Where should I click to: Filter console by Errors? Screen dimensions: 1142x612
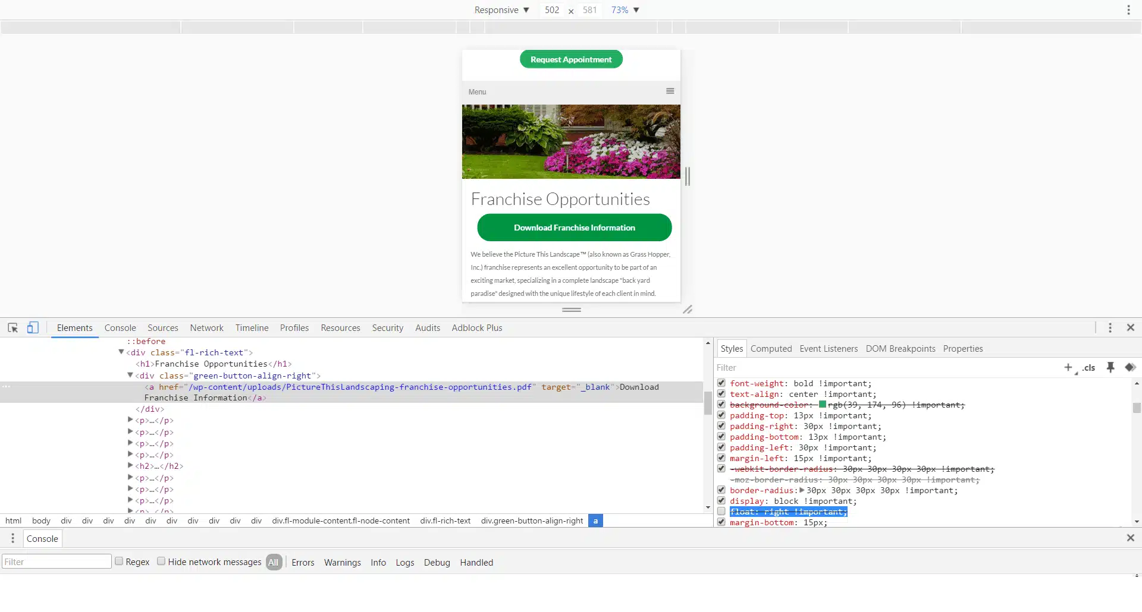(303, 563)
